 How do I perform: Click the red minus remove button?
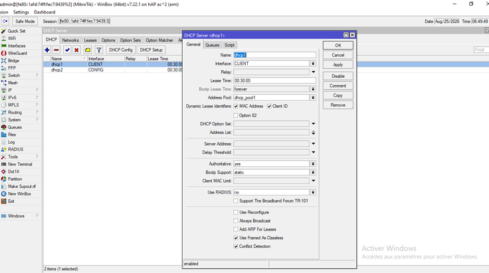[x=56, y=50]
